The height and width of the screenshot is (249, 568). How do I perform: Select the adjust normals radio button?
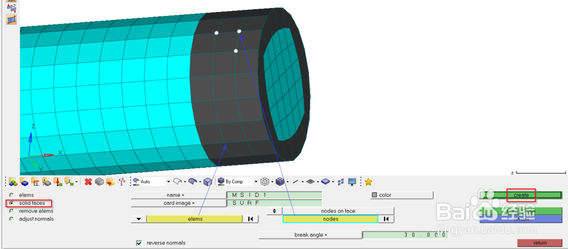(11, 219)
